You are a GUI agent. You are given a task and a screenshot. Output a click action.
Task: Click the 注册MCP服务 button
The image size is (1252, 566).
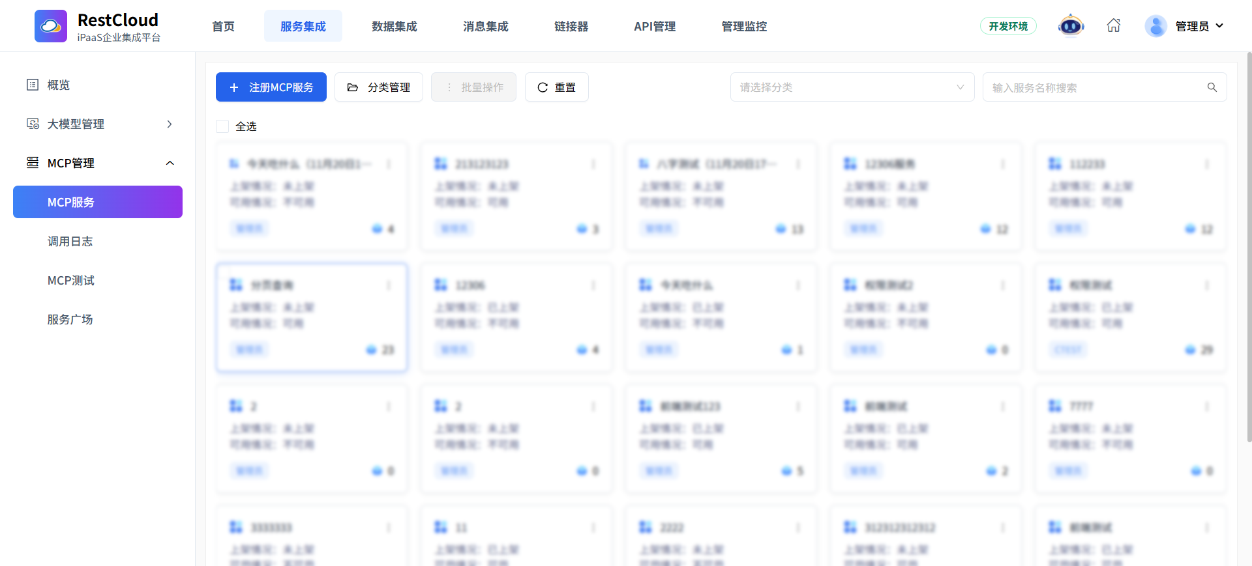click(x=271, y=87)
